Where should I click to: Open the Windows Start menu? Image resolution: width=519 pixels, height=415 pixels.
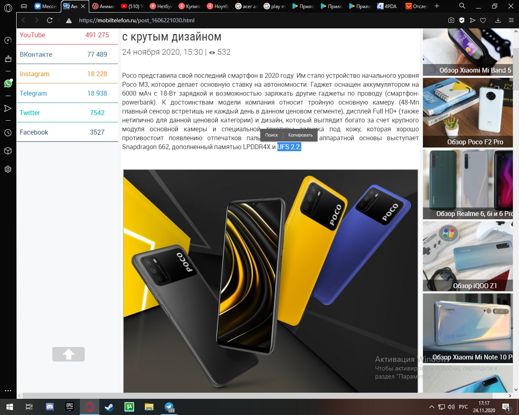(x=10, y=407)
